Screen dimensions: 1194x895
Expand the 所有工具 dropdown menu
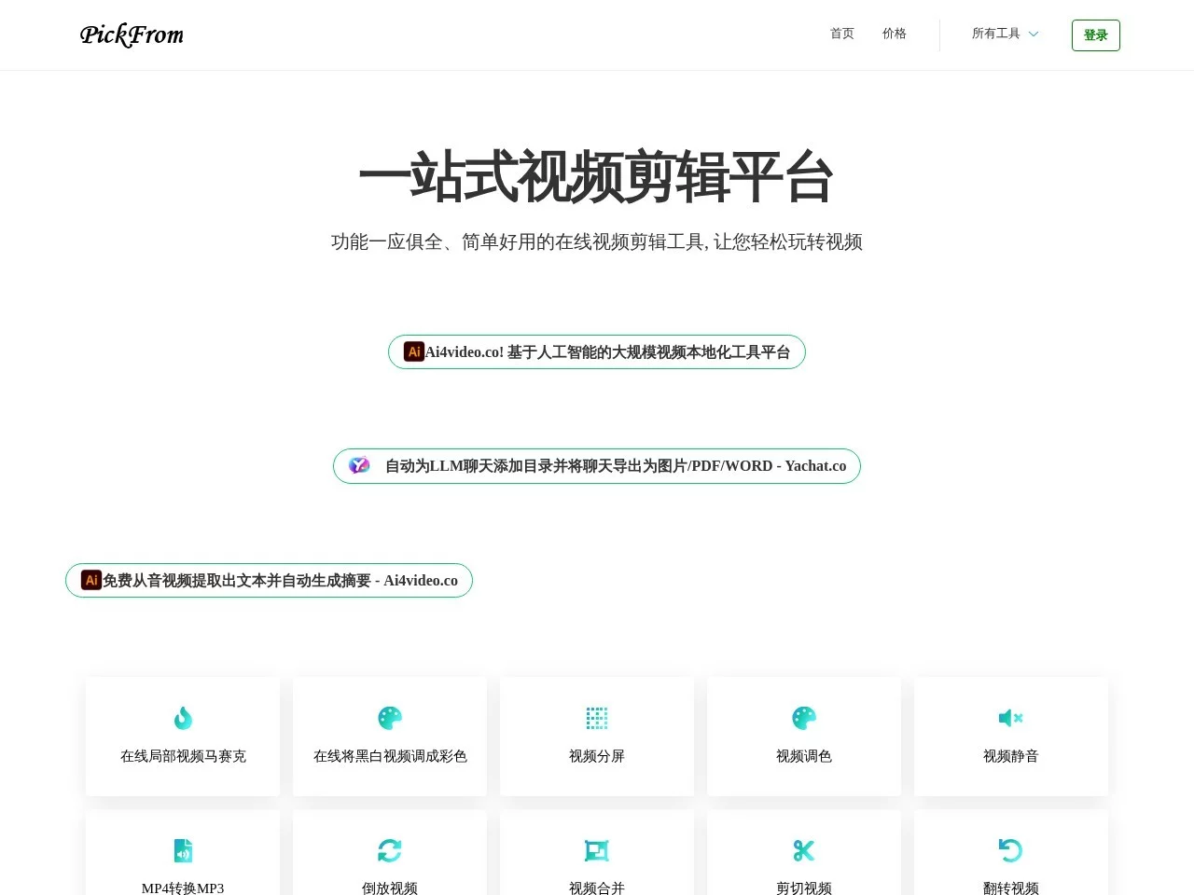click(996, 34)
